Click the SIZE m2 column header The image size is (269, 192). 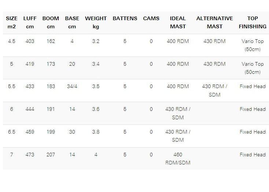tap(12, 22)
